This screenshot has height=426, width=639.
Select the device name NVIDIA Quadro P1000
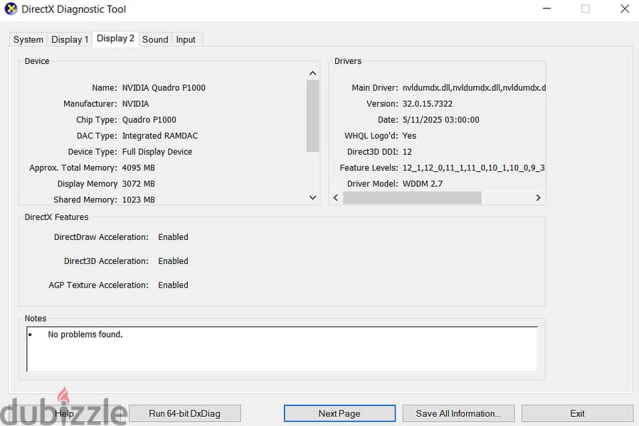tap(164, 88)
